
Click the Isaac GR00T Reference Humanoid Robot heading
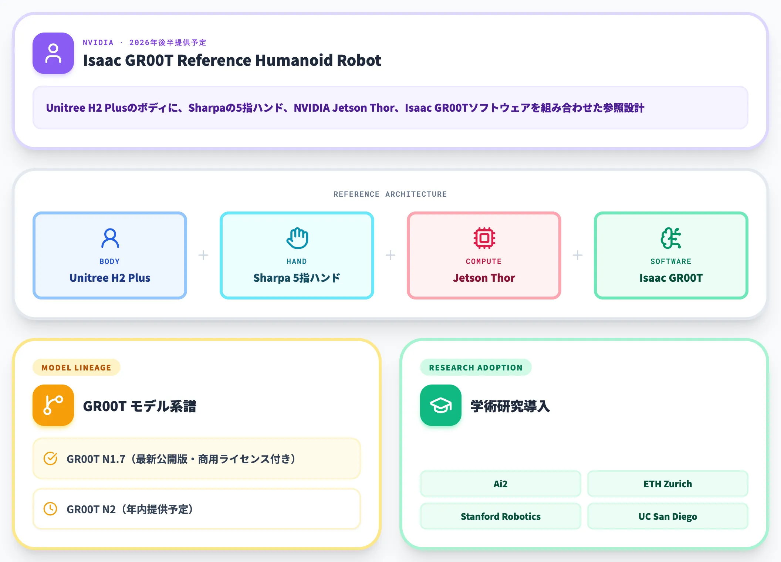(x=232, y=60)
